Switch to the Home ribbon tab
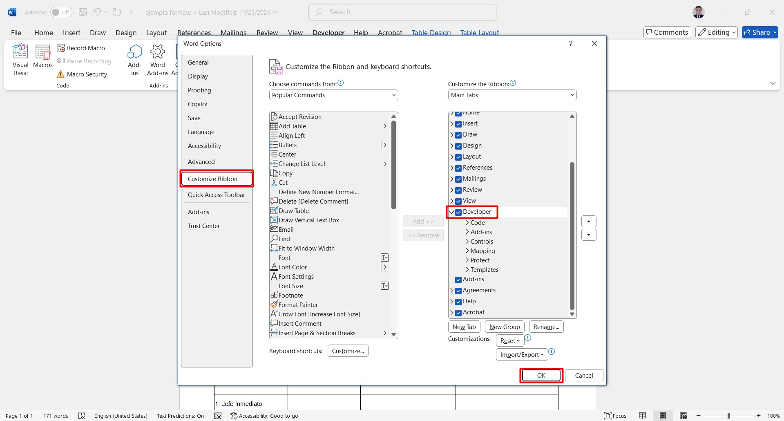The height and width of the screenshot is (421, 784). click(x=44, y=33)
